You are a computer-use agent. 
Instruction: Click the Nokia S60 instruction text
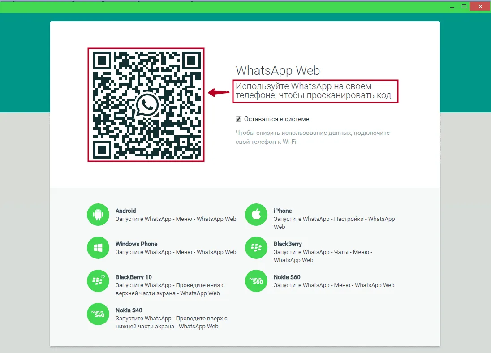pyautogui.click(x=334, y=285)
